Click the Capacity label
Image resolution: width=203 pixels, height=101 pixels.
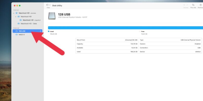coord(80,44)
